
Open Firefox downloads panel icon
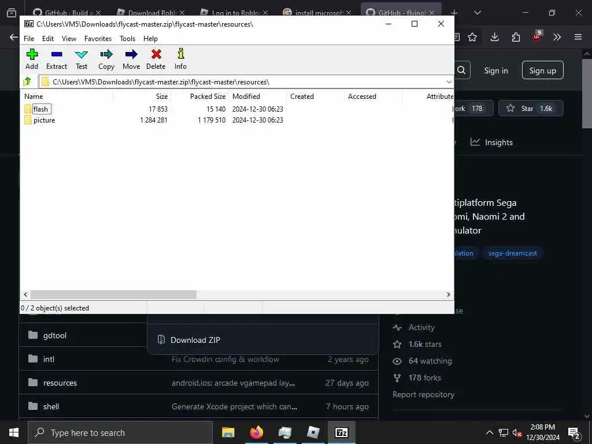point(495,37)
